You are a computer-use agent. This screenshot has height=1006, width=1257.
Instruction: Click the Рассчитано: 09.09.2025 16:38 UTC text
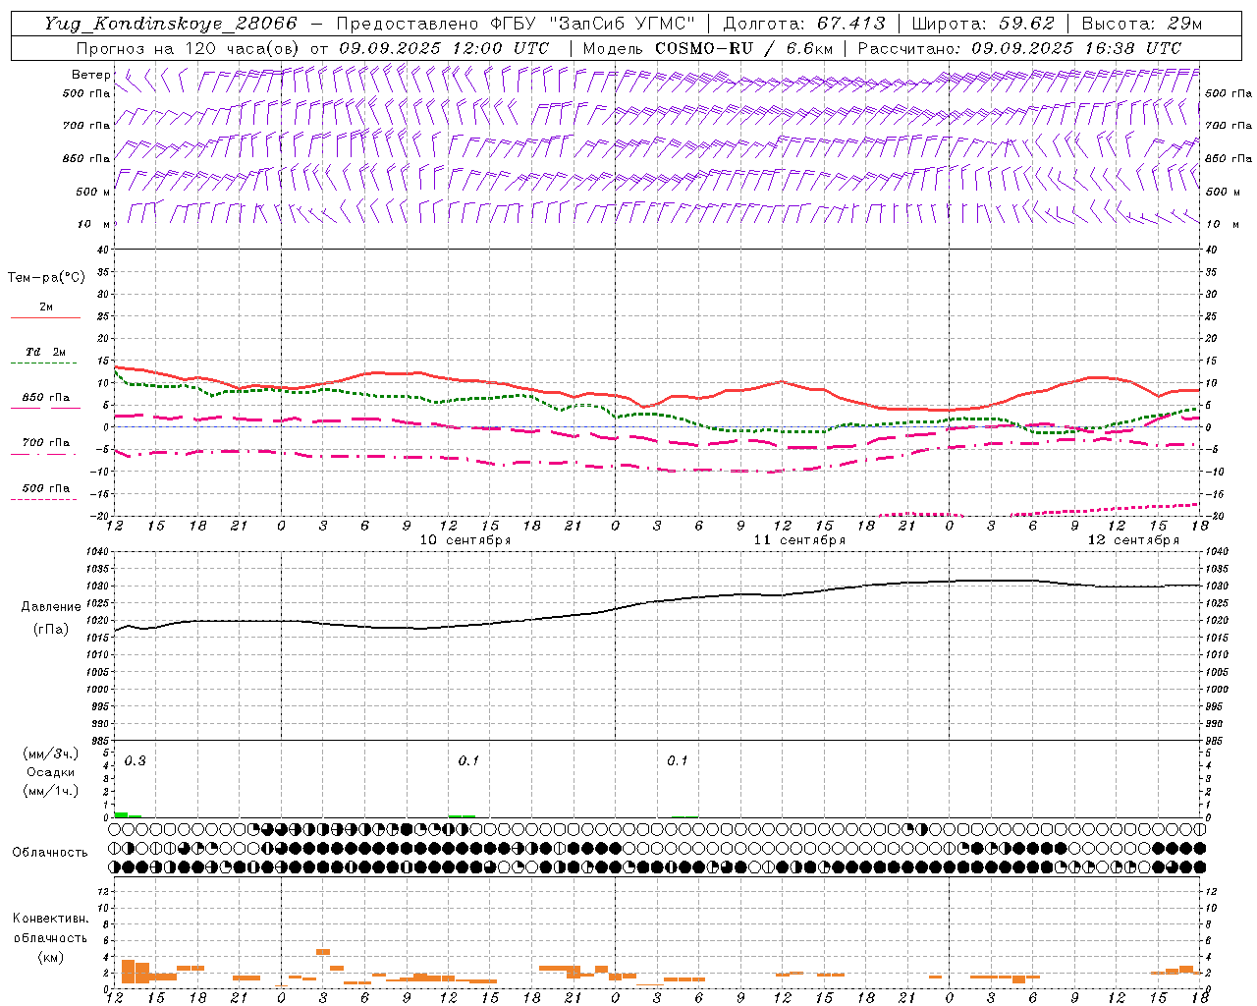[1019, 48]
